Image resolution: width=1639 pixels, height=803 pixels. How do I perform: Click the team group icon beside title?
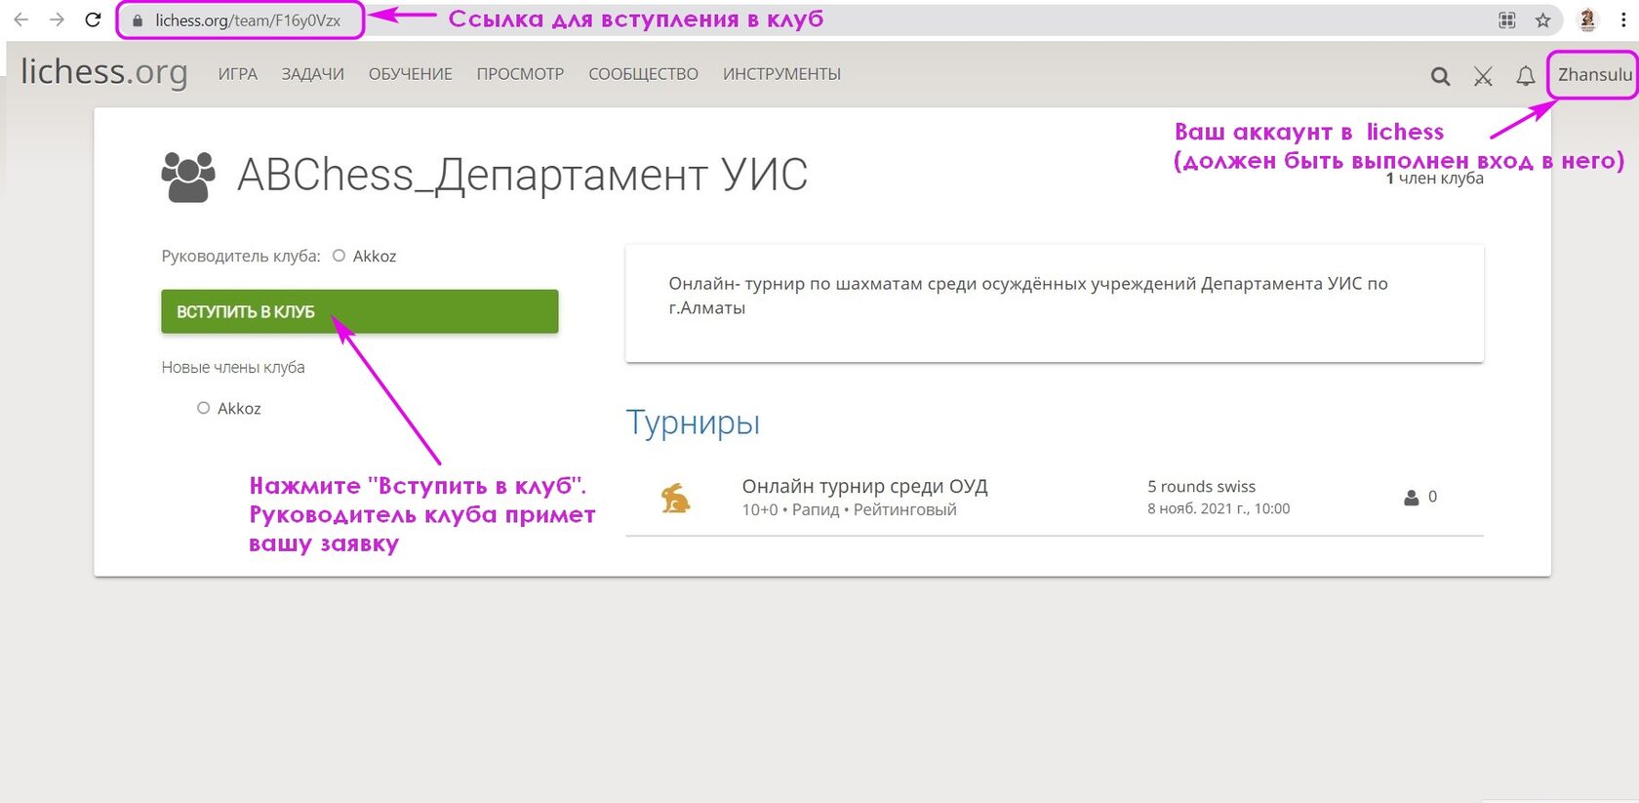click(x=187, y=177)
